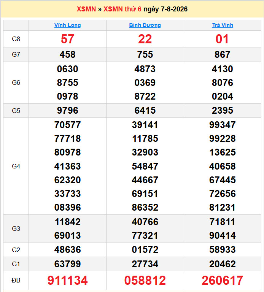Select G5 number 2395
264x292 pixels.
(x=223, y=110)
